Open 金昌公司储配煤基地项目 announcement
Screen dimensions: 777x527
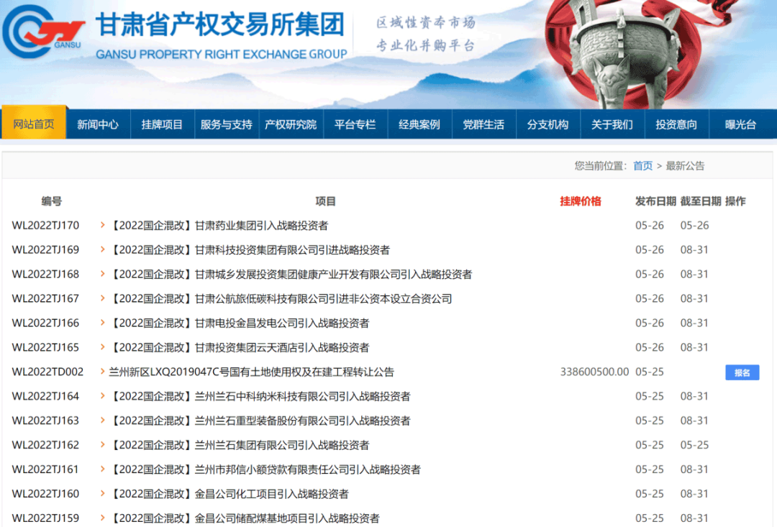click(x=245, y=518)
